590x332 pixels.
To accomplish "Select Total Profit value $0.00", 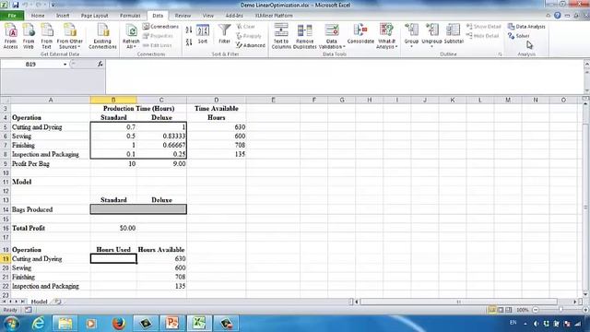I will click(x=113, y=228).
